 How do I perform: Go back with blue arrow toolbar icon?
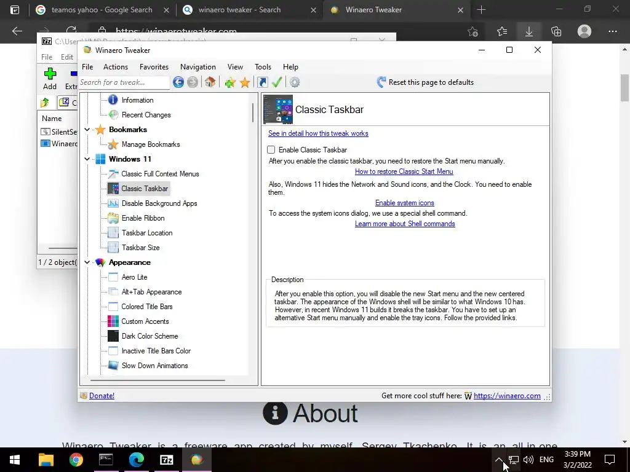[x=178, y=82]
